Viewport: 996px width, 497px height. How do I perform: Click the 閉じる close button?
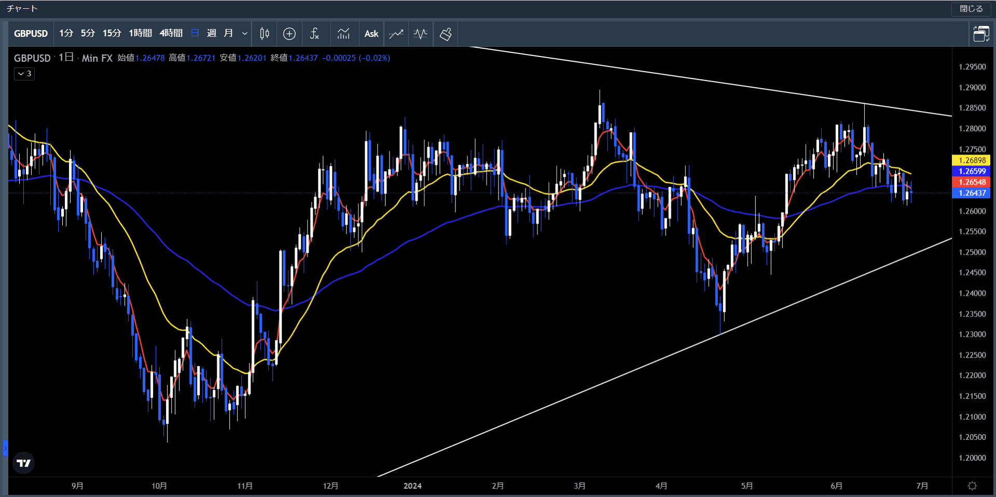(x=971, y=9)
